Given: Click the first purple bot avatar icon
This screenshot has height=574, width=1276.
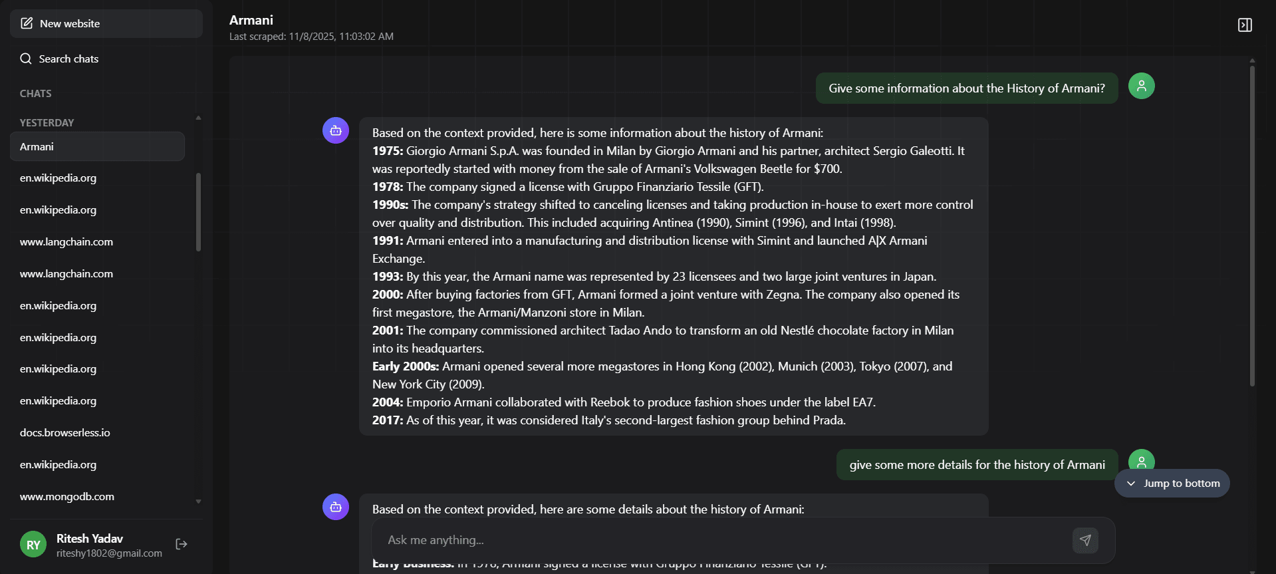Looking at the screenshot, I should point(336,130).
